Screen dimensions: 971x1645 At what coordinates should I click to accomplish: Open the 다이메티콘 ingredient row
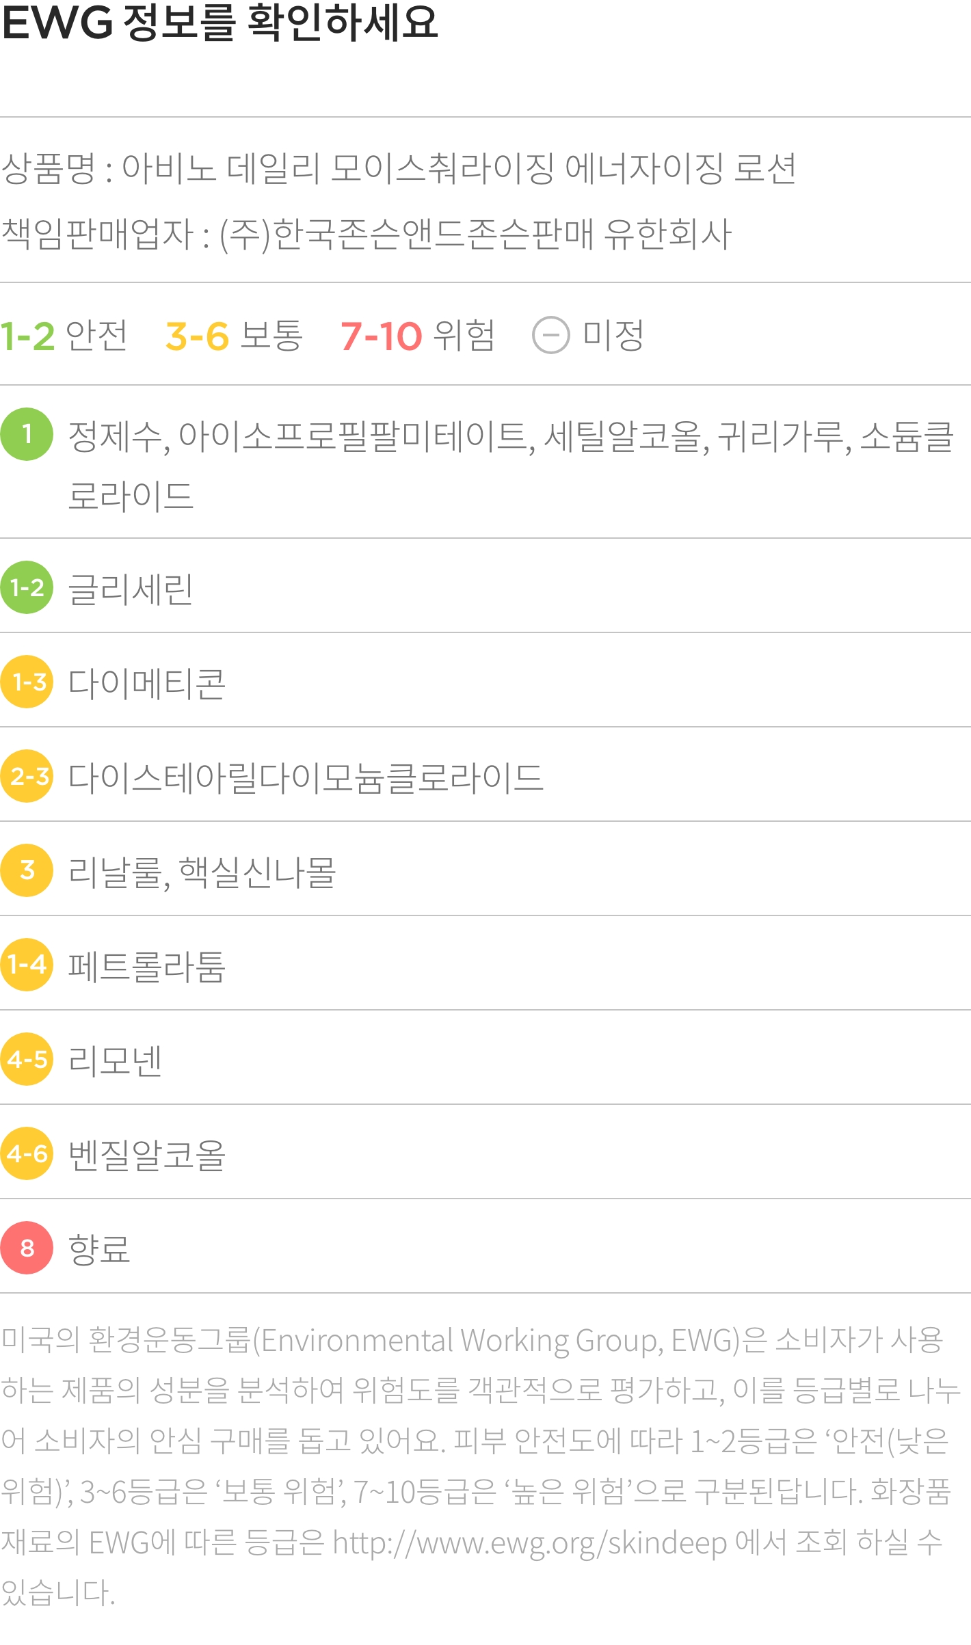(x=485, y=681)
